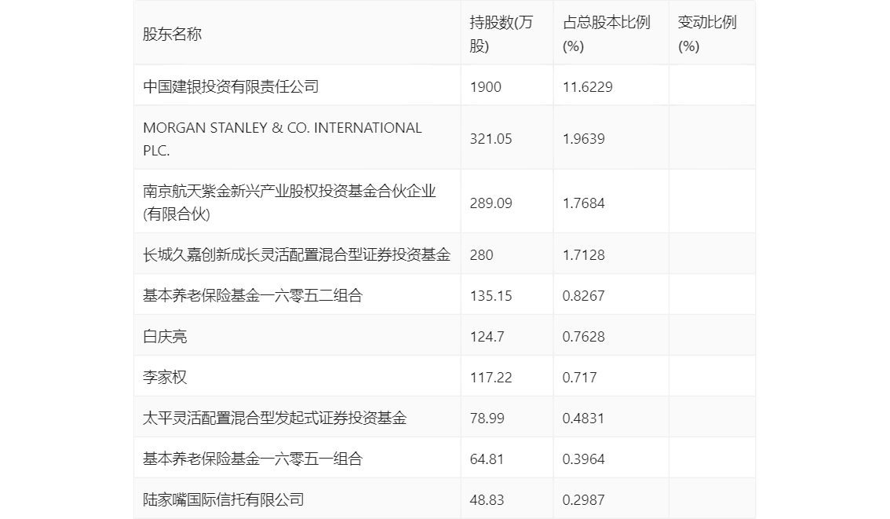Click the 持股数(万股) column header
Image resolution: width=890 pixels, height=519 pixels.
[x=502, y=34]
